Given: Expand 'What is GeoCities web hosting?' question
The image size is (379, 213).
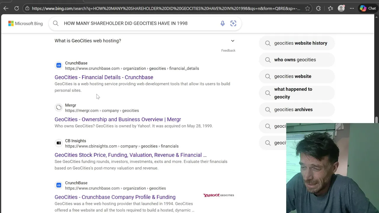Looking at the screenshot, I should pos(233,41).
